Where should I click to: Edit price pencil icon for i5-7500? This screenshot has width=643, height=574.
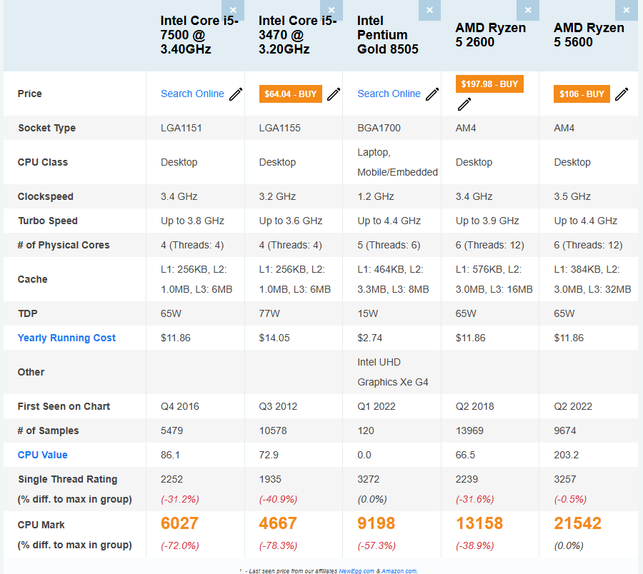pyautogui.click(x=235, y=94)
